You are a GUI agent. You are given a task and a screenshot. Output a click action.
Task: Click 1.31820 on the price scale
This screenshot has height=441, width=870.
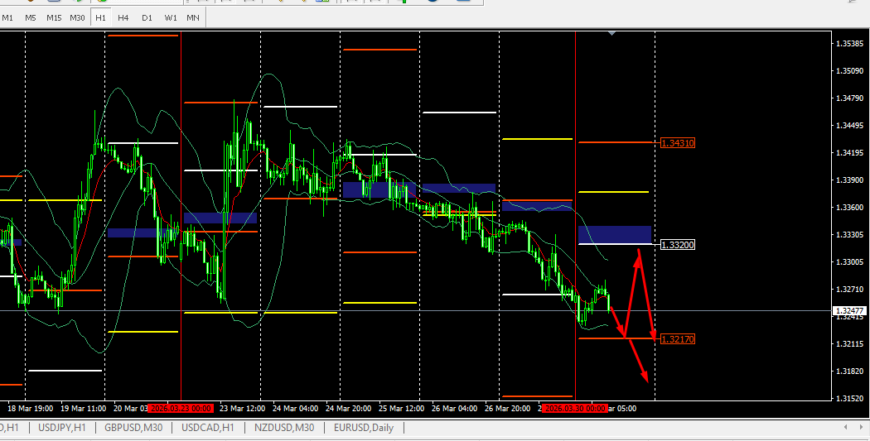(x=849, y=371)
